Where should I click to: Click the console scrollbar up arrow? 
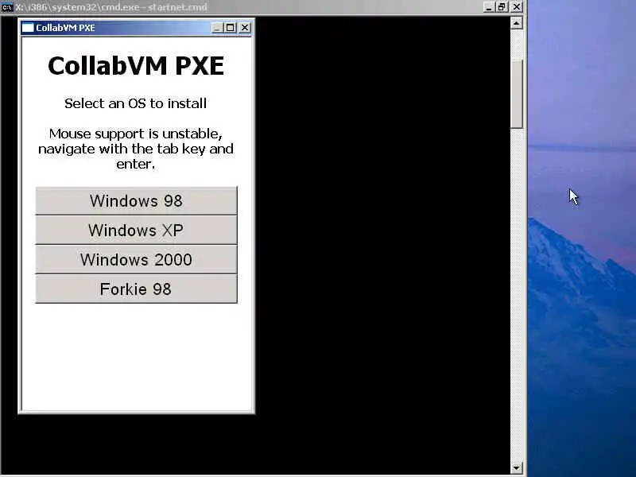pyautogui.click(x=516, y=23)
